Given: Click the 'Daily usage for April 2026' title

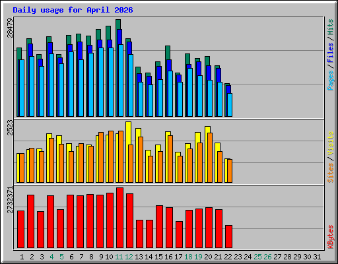Looking at the screenshot, I should (73, 10).
